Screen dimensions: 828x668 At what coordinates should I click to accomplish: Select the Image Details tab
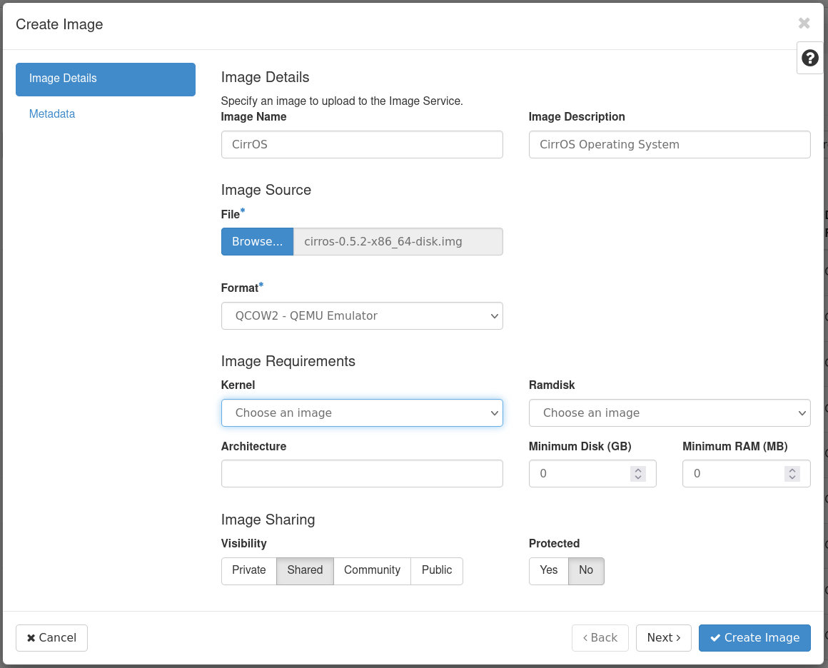(106, 79)
